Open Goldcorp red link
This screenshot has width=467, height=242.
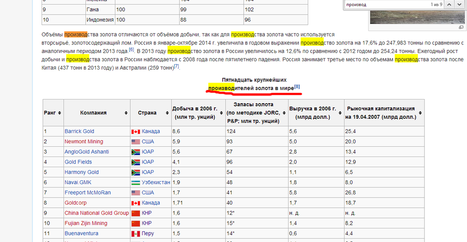click(76, 203)
